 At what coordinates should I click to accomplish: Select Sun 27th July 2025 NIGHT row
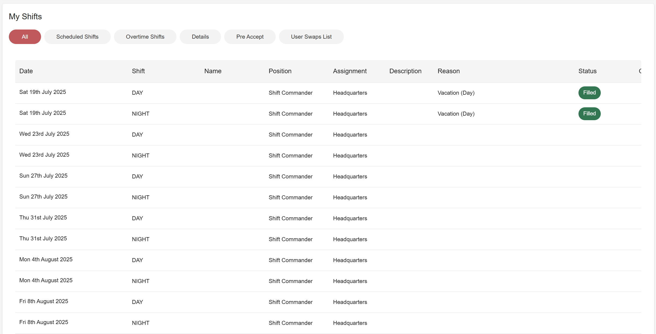(x=43, y=197)
